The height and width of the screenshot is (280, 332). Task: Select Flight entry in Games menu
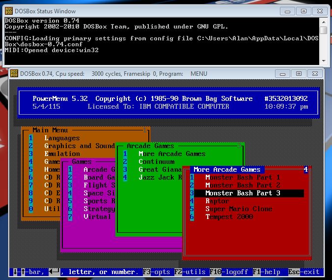click(99, 185)
